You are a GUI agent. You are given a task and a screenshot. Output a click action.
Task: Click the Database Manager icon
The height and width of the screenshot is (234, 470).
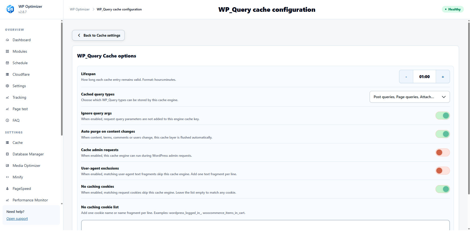point(7,154)
